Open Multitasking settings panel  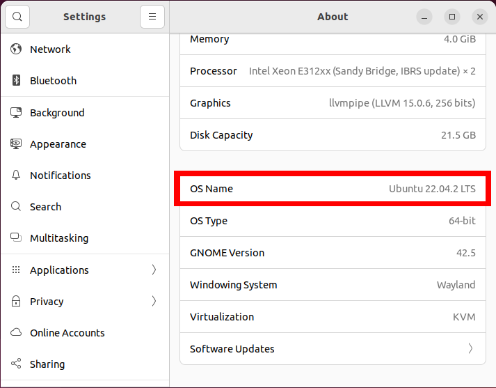tap(85, 238)
